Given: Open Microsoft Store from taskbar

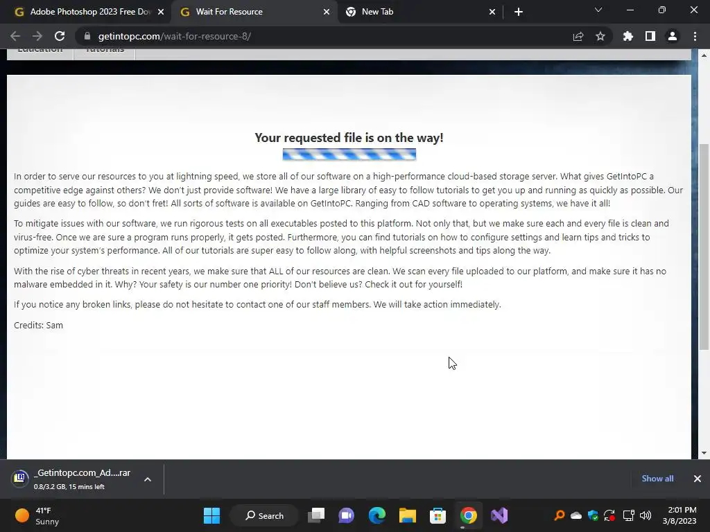Looking at the screenshot, I should point(438,515).
